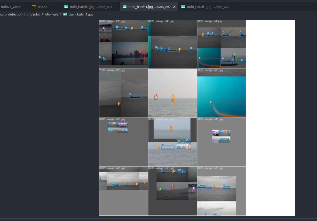Open the chuanbo breadcrumb folder
Screen dimensions: 317x221
(33, 14)
